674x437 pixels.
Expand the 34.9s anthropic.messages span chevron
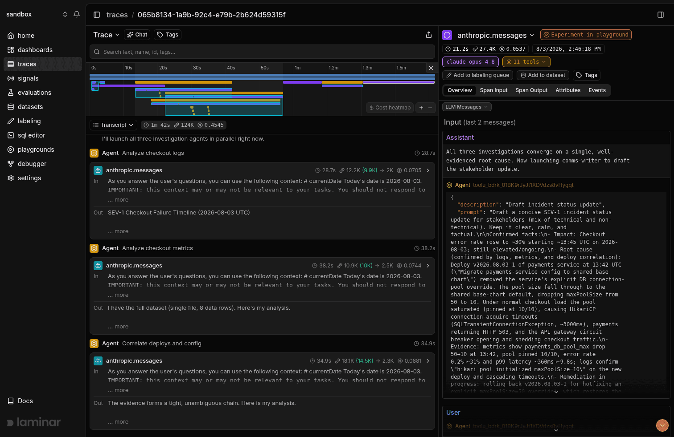tap(428, 361)
